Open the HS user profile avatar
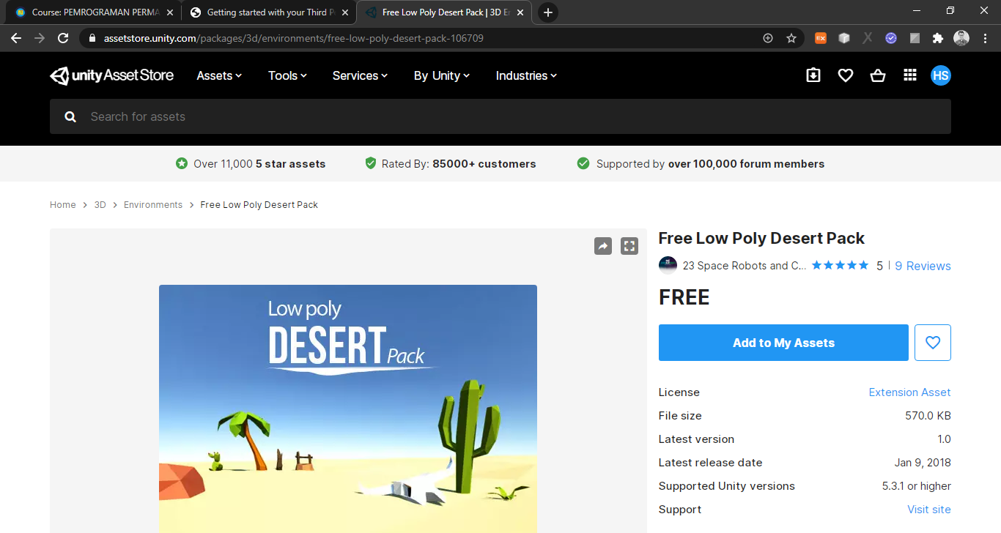Image resolution: width=1001 pixels, height=533 pixels. [941, 75]
